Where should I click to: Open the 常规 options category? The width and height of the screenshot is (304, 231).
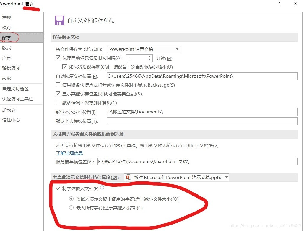tap(22, 18)
